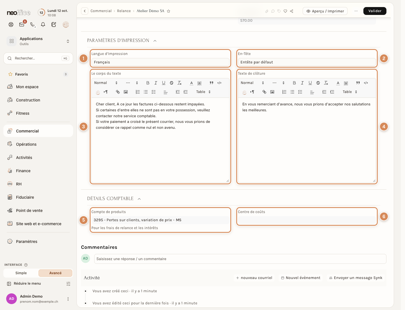The width and height of the screenshot is (405, 310).
Task: Open the Applications switcher in sidebar
Action: (x=38, y=41)
